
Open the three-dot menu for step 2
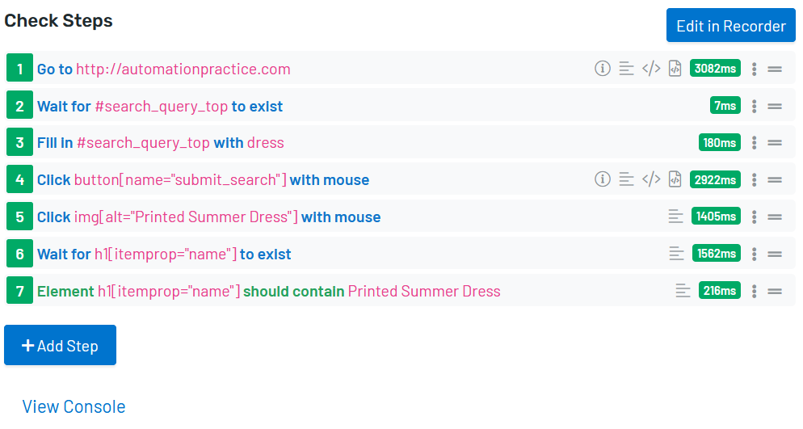point(754,106)
